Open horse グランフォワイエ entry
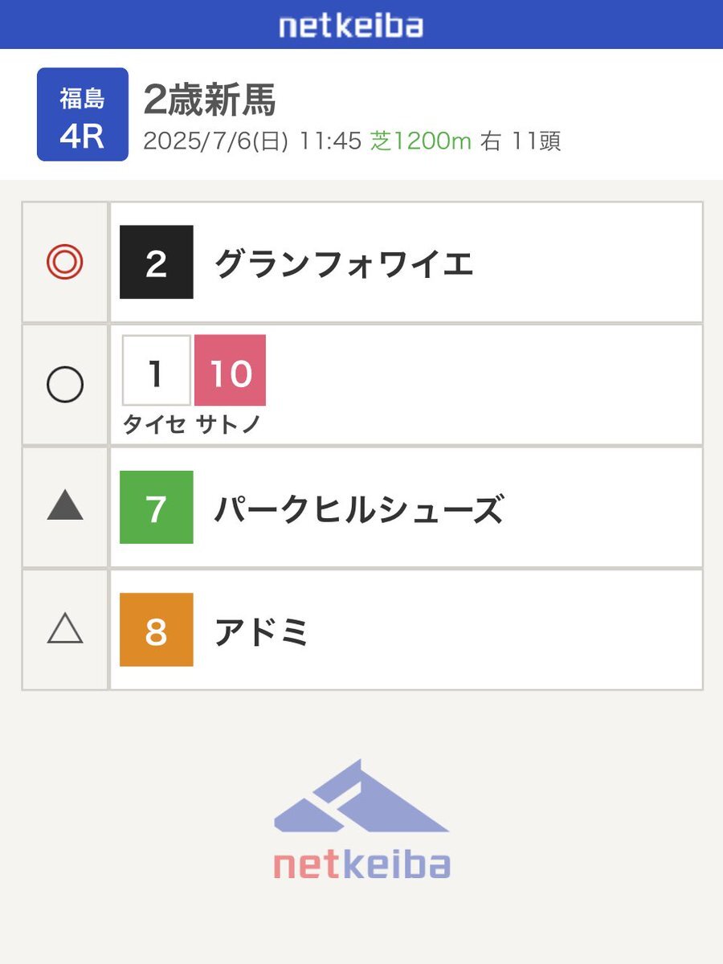This screenshot has height=964, width=723. [344, 263]
